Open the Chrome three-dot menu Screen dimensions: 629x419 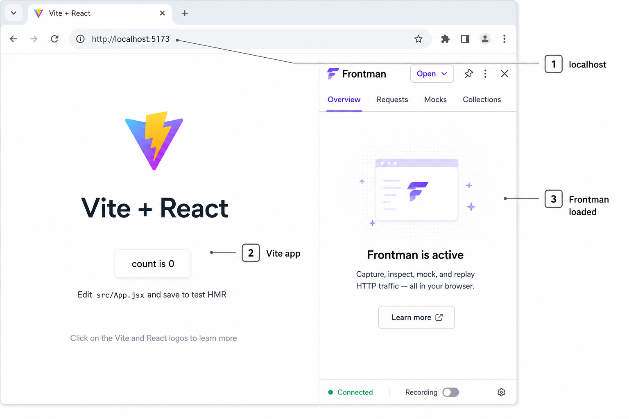[505, 39]
